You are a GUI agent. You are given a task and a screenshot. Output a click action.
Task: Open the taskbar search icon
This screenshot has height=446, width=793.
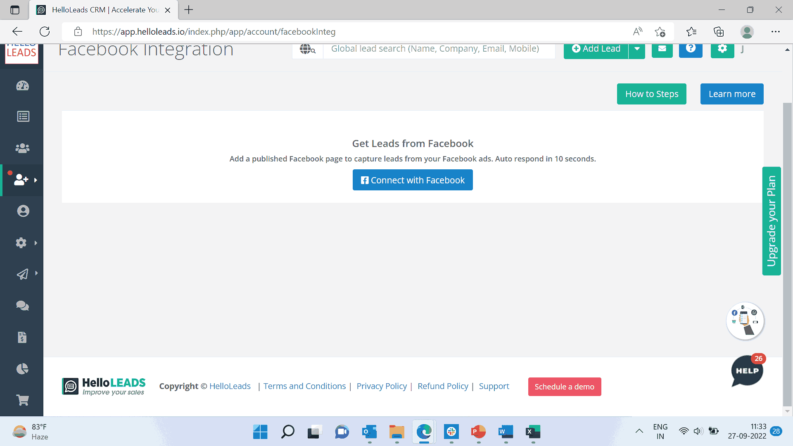(287, 432)
